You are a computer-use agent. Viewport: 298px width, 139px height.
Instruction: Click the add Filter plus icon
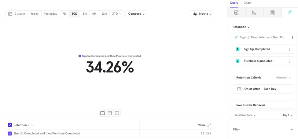292,130
